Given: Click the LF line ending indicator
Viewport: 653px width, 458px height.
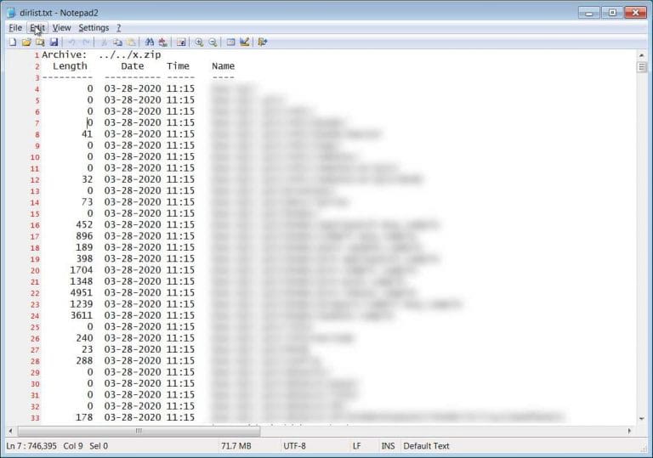Looking at the screenshot, I should [356, 446].
